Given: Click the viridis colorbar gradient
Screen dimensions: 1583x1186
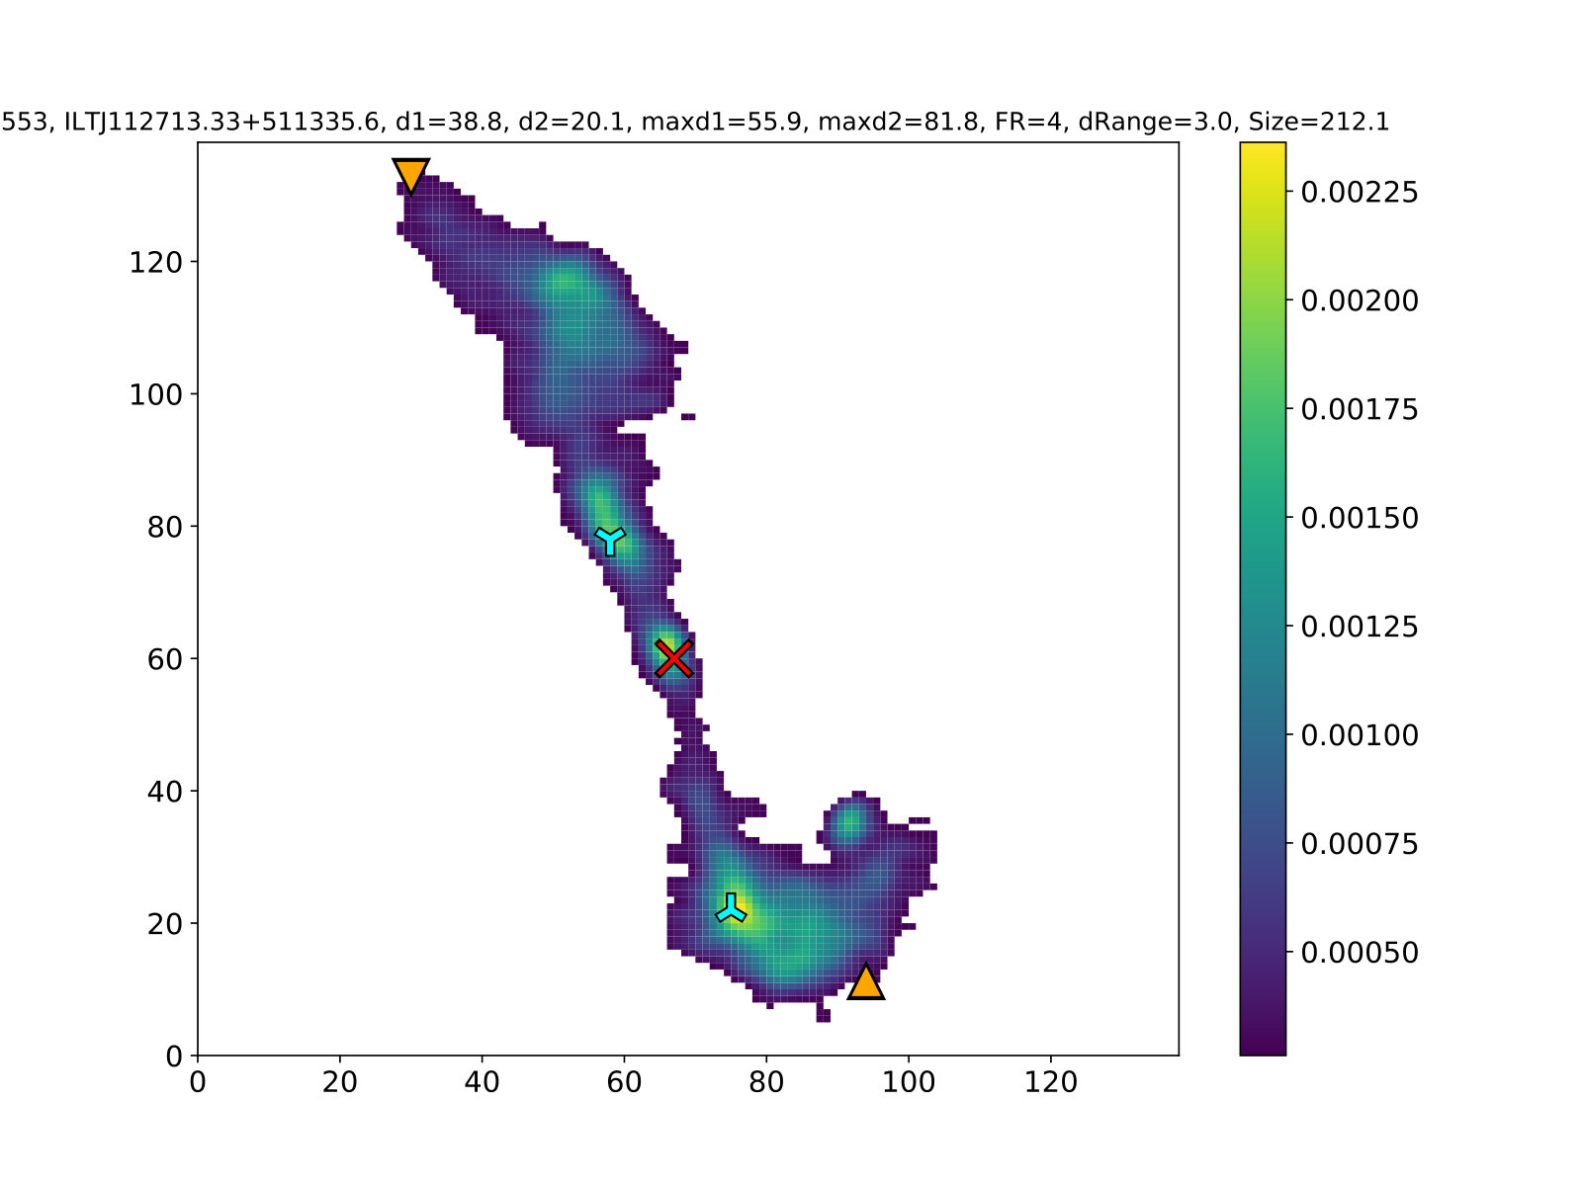Looking at the screenshot, I should tap(1263, 599).
